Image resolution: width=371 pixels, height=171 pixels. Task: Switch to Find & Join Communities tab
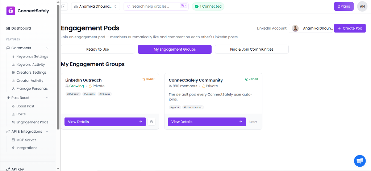pyautogui.click(x=252, y=50)
